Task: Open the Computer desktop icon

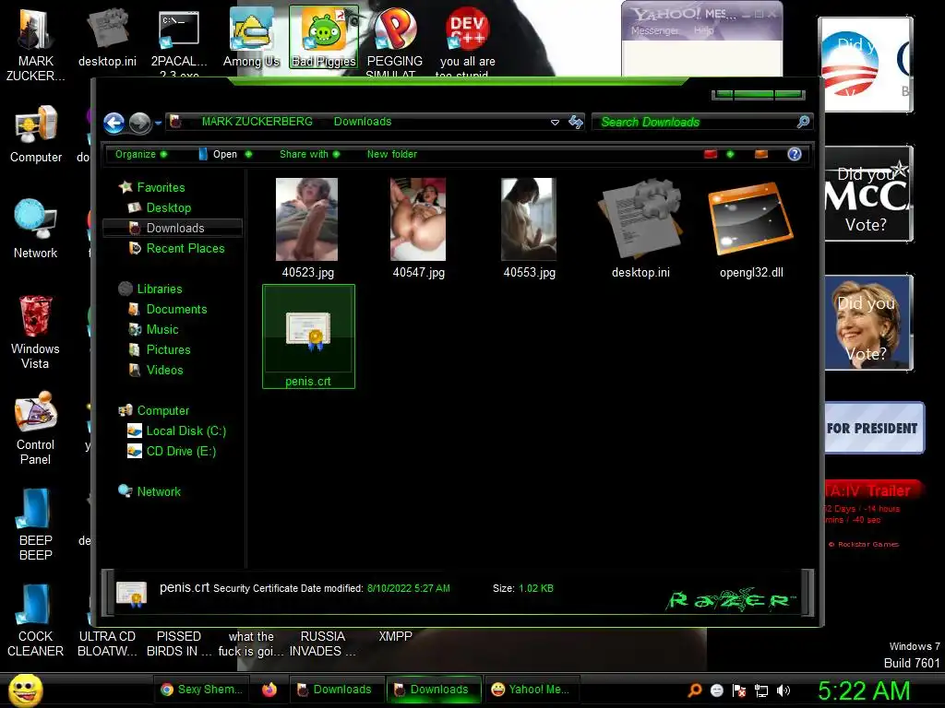Action: (x=36, y=134)
